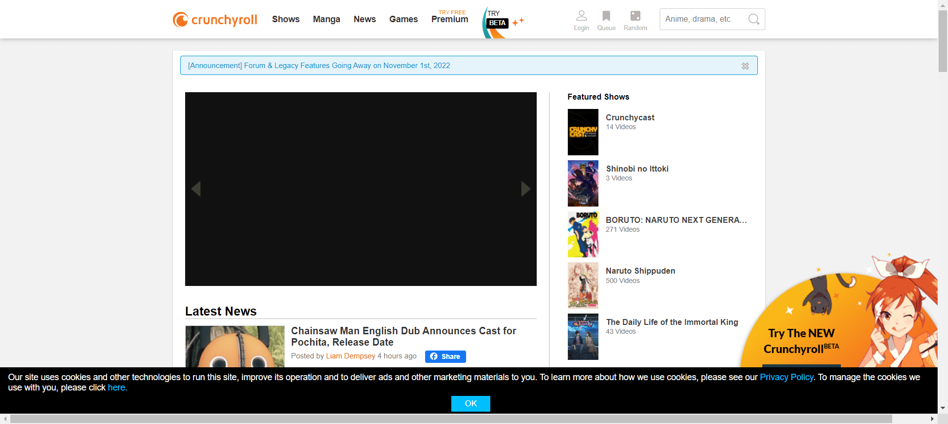Click the Boruto show thumbnail
Image resolution: width=948 pixels, height=424 pixels.
click(x=583, y=235)
